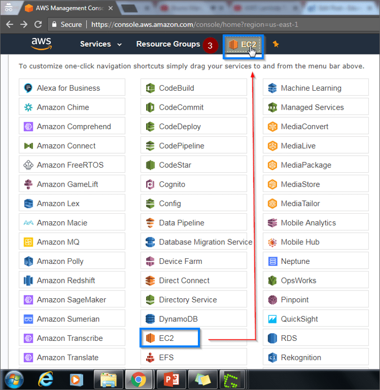380x390 pixels.
Task: Click the Amazon Macie icon
Action: point(28,222)
